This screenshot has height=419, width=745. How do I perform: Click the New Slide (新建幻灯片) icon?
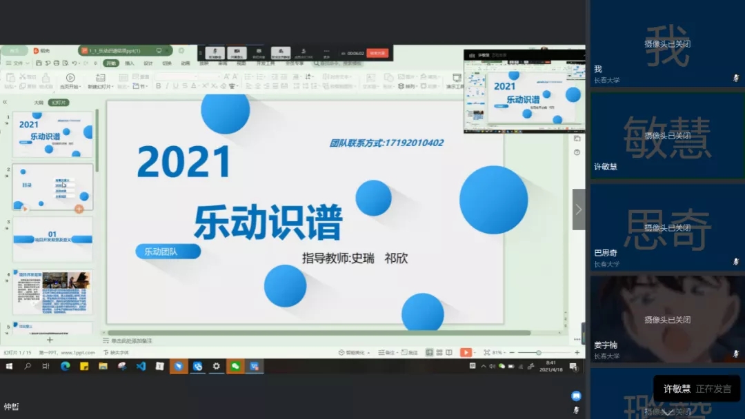pyautogui.click(x=100, y=77)
